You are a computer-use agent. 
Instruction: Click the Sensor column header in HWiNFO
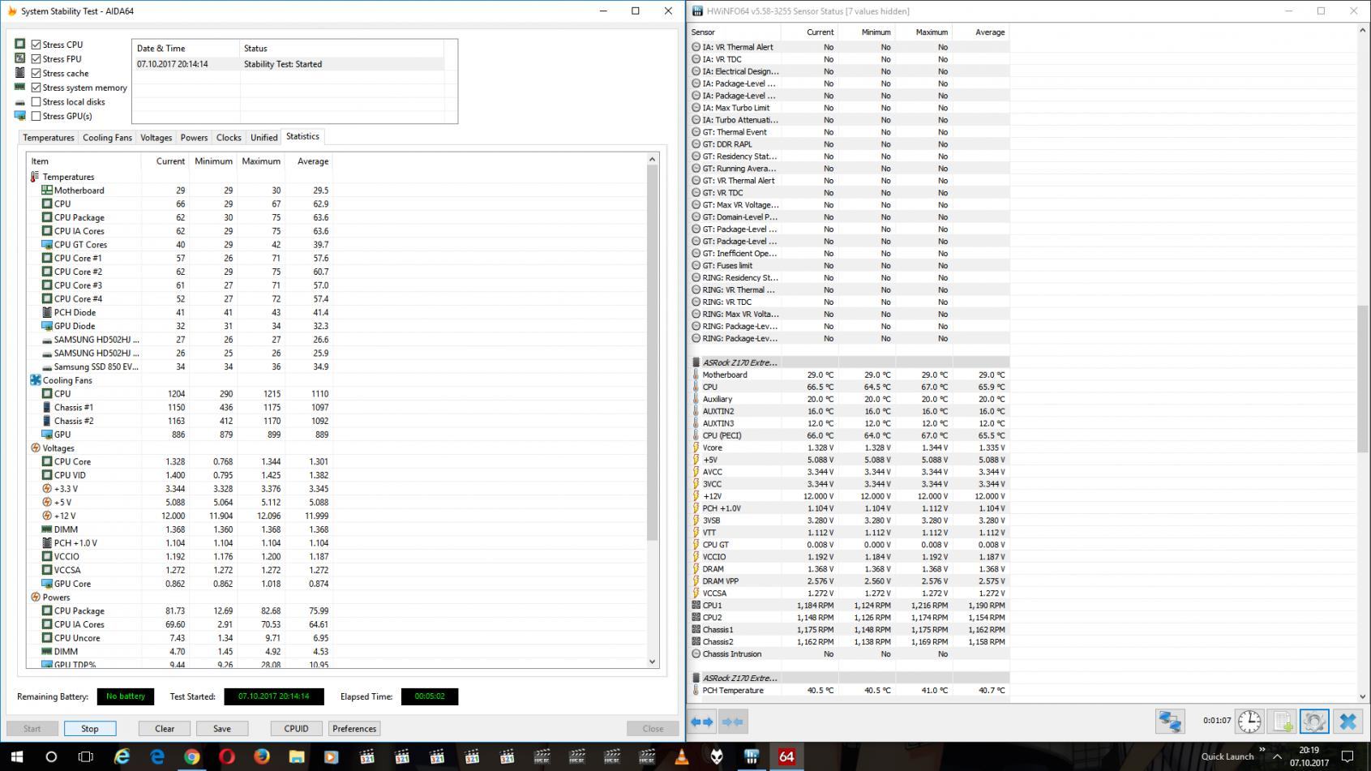(734, 32)
